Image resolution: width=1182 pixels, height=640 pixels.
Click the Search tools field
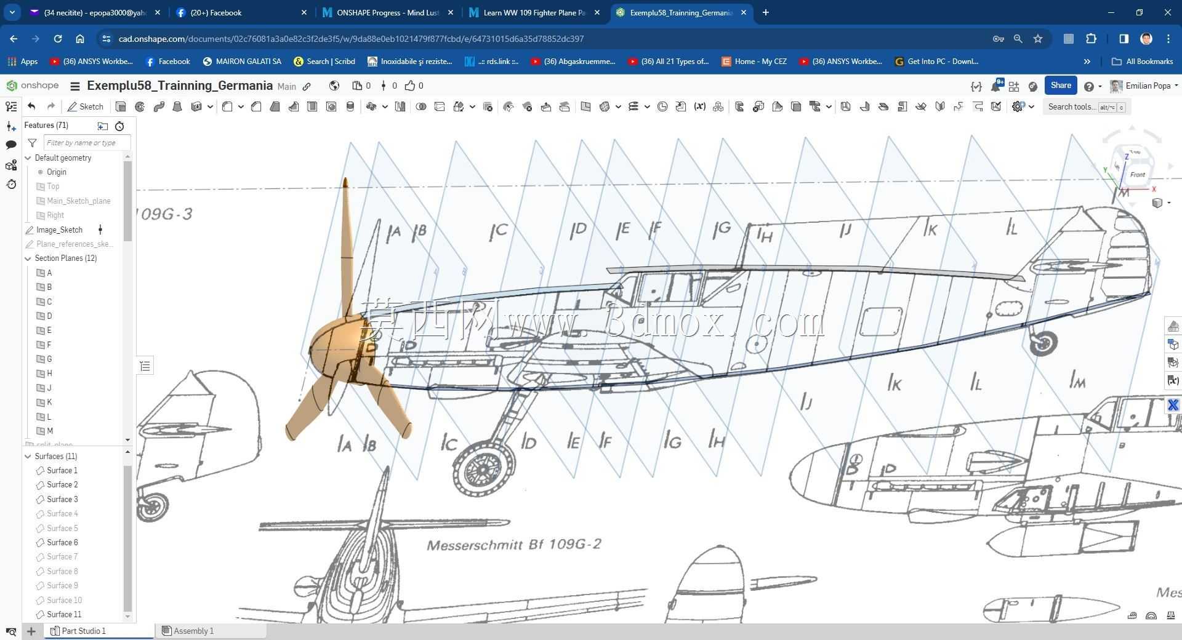pos(1087,107)
